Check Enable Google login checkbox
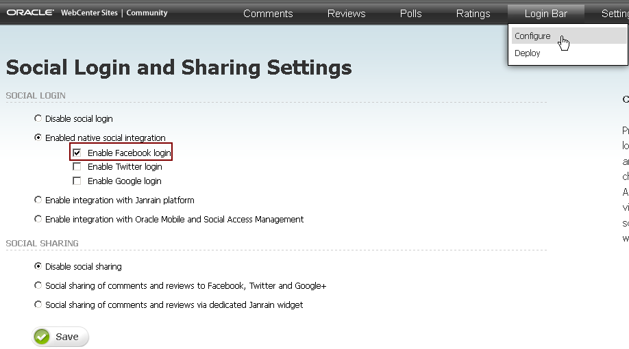 pyautogui.click(x=77, y=181)
